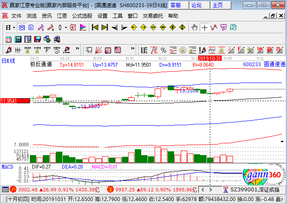Select the red fan lines tool
Screen dimensions: 287x204
pyautogui.click(x=99, y=50)
